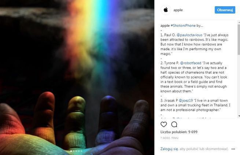The height and width of the screenshot is (155, 240).
Task: Visit @pauloctavious profile
Action: (x=189, y=35)
